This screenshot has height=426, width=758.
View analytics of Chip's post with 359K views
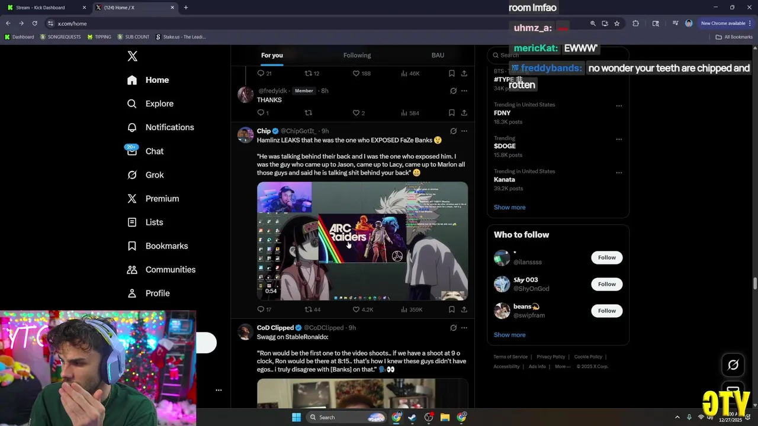412,309
